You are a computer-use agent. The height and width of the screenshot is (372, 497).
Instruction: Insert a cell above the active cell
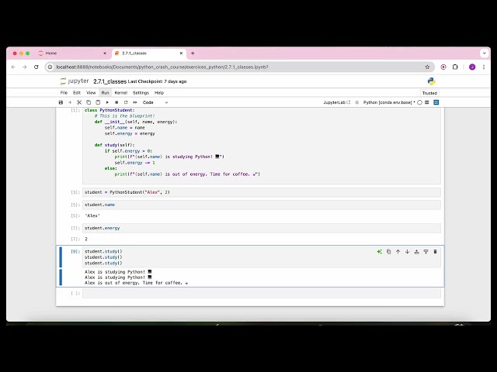(416, 252)
